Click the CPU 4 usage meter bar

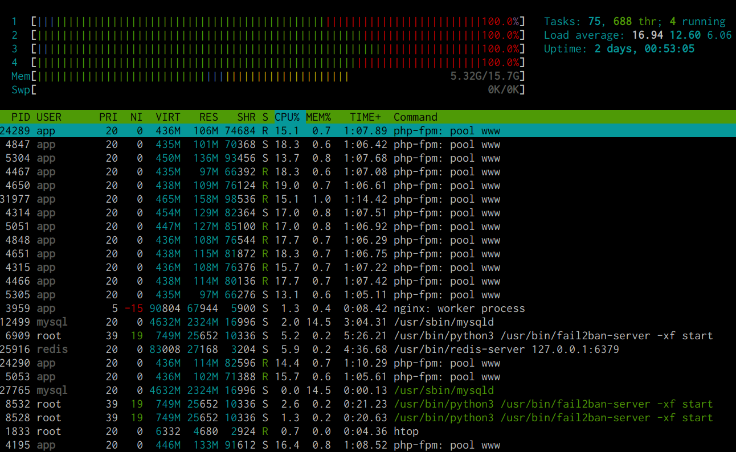click(x=278, y=63)
